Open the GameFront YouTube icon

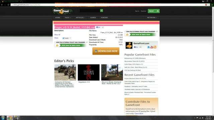coord(152,47)
